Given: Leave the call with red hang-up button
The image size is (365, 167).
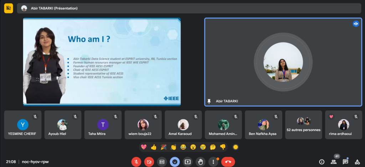Looking at the screenshot, I should click(228, 162).
